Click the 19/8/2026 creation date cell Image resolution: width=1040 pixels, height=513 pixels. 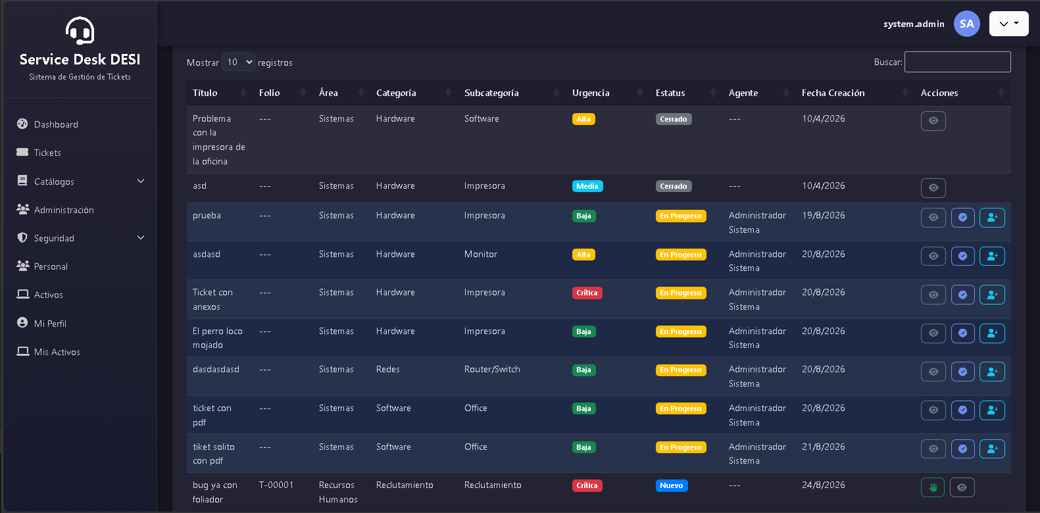click(x=824, y=215)
